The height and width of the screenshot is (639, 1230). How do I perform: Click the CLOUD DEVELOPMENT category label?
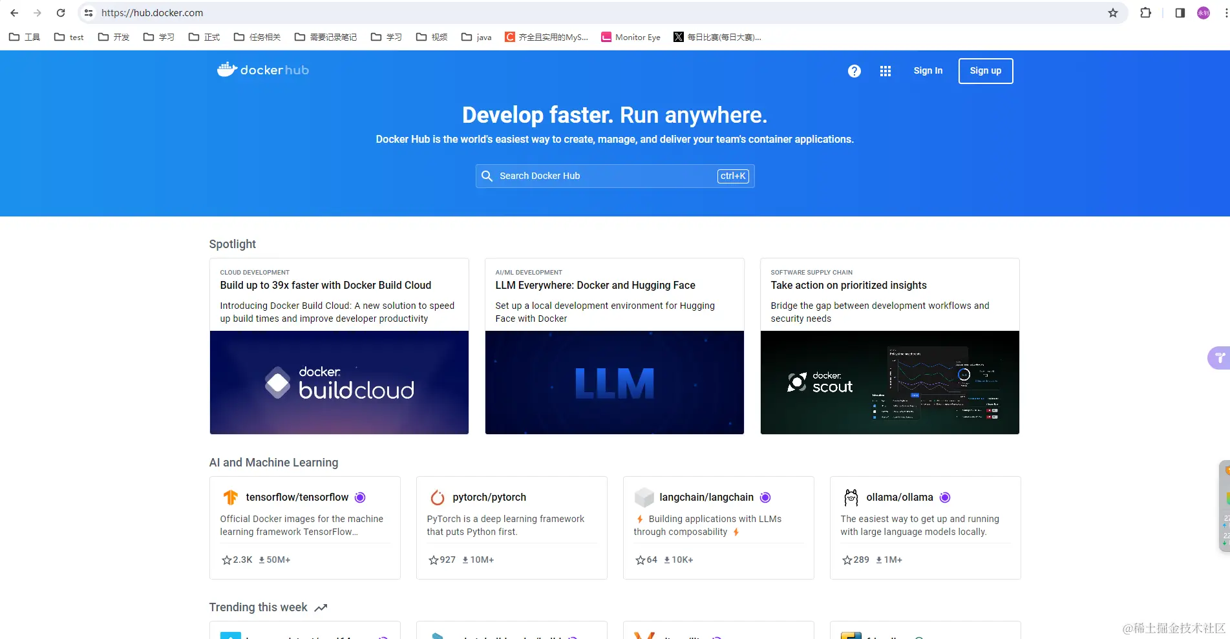(255, 273)
